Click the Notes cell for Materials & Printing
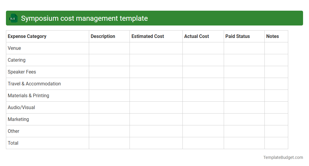This screenshot has height=166, width=309. (276, 95)
